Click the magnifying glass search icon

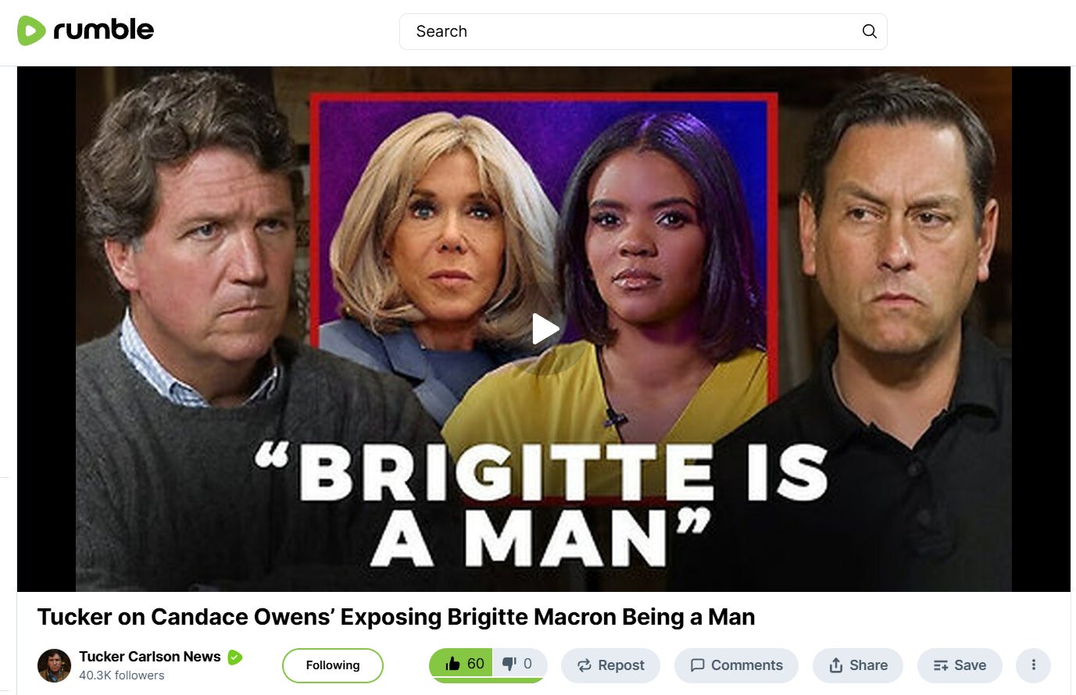869,31
